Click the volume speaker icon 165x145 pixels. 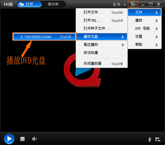34,139
